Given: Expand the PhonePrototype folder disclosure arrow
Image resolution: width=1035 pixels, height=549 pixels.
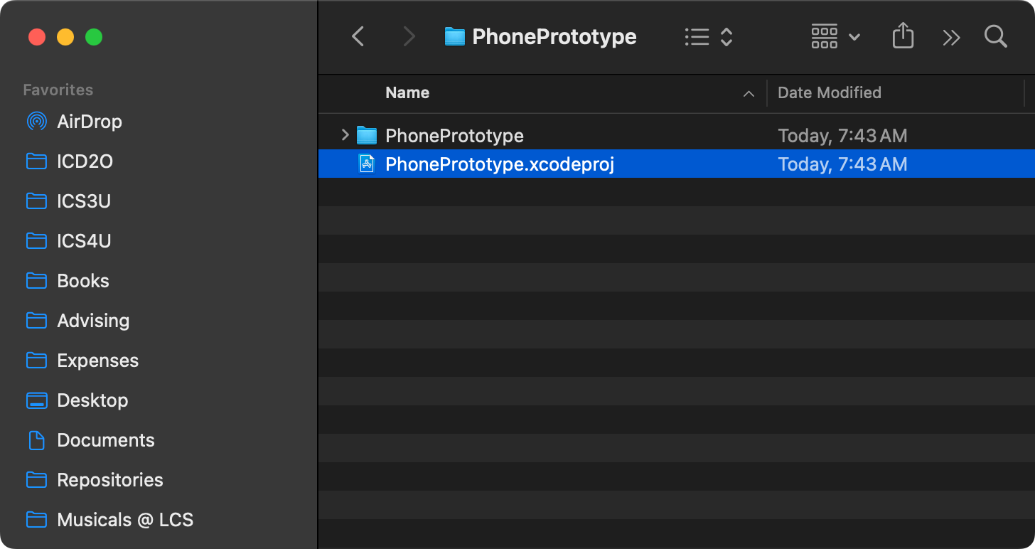Looking at the screenshot, I should 345,135.
